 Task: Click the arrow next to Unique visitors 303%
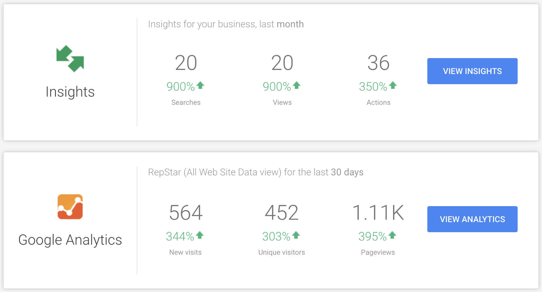click(x=296, y=235)
